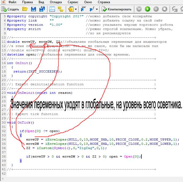The width and height of the screenshot is (183, 182).
Task: Toggle the Navigator panel layout icon
Action: pos(52,9)
